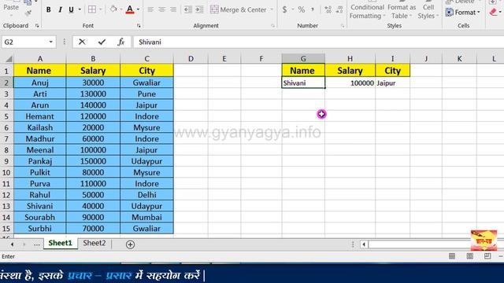Open borders dropdown arrow
This screenshot has width=504, height=283.
(x=100, y=9)
